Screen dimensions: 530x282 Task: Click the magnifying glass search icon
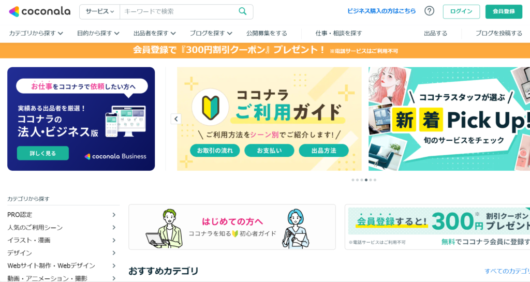click(243, 11)
